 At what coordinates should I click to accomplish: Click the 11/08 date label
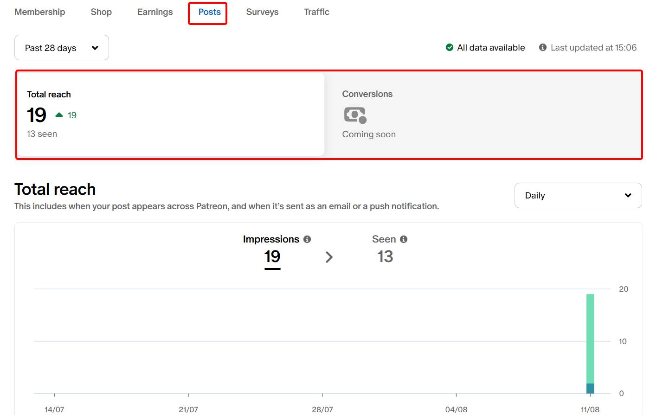[590, 409]
